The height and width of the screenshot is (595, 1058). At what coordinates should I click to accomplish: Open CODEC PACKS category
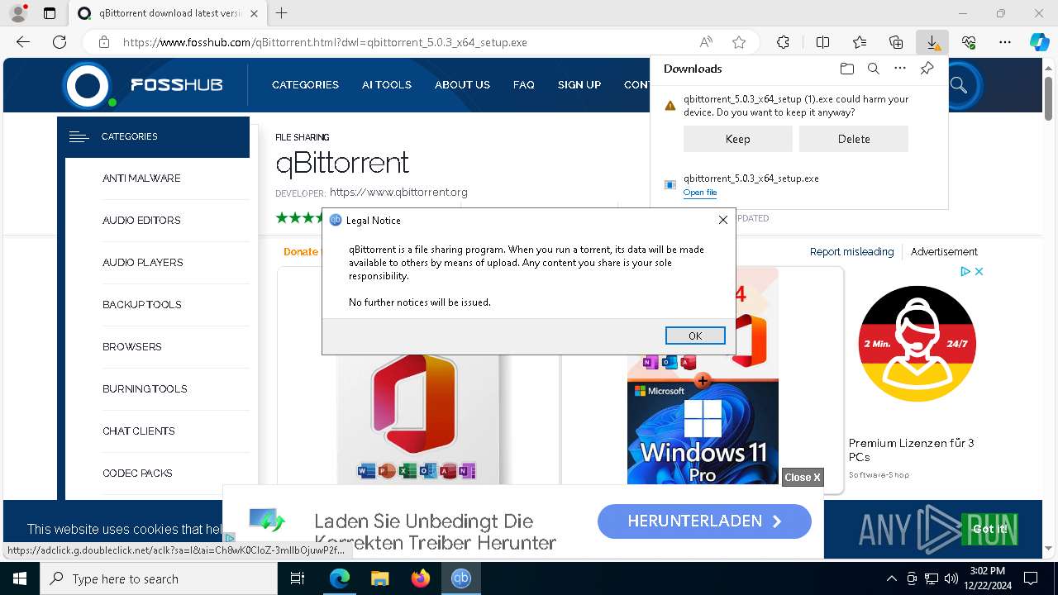(137, 474)
